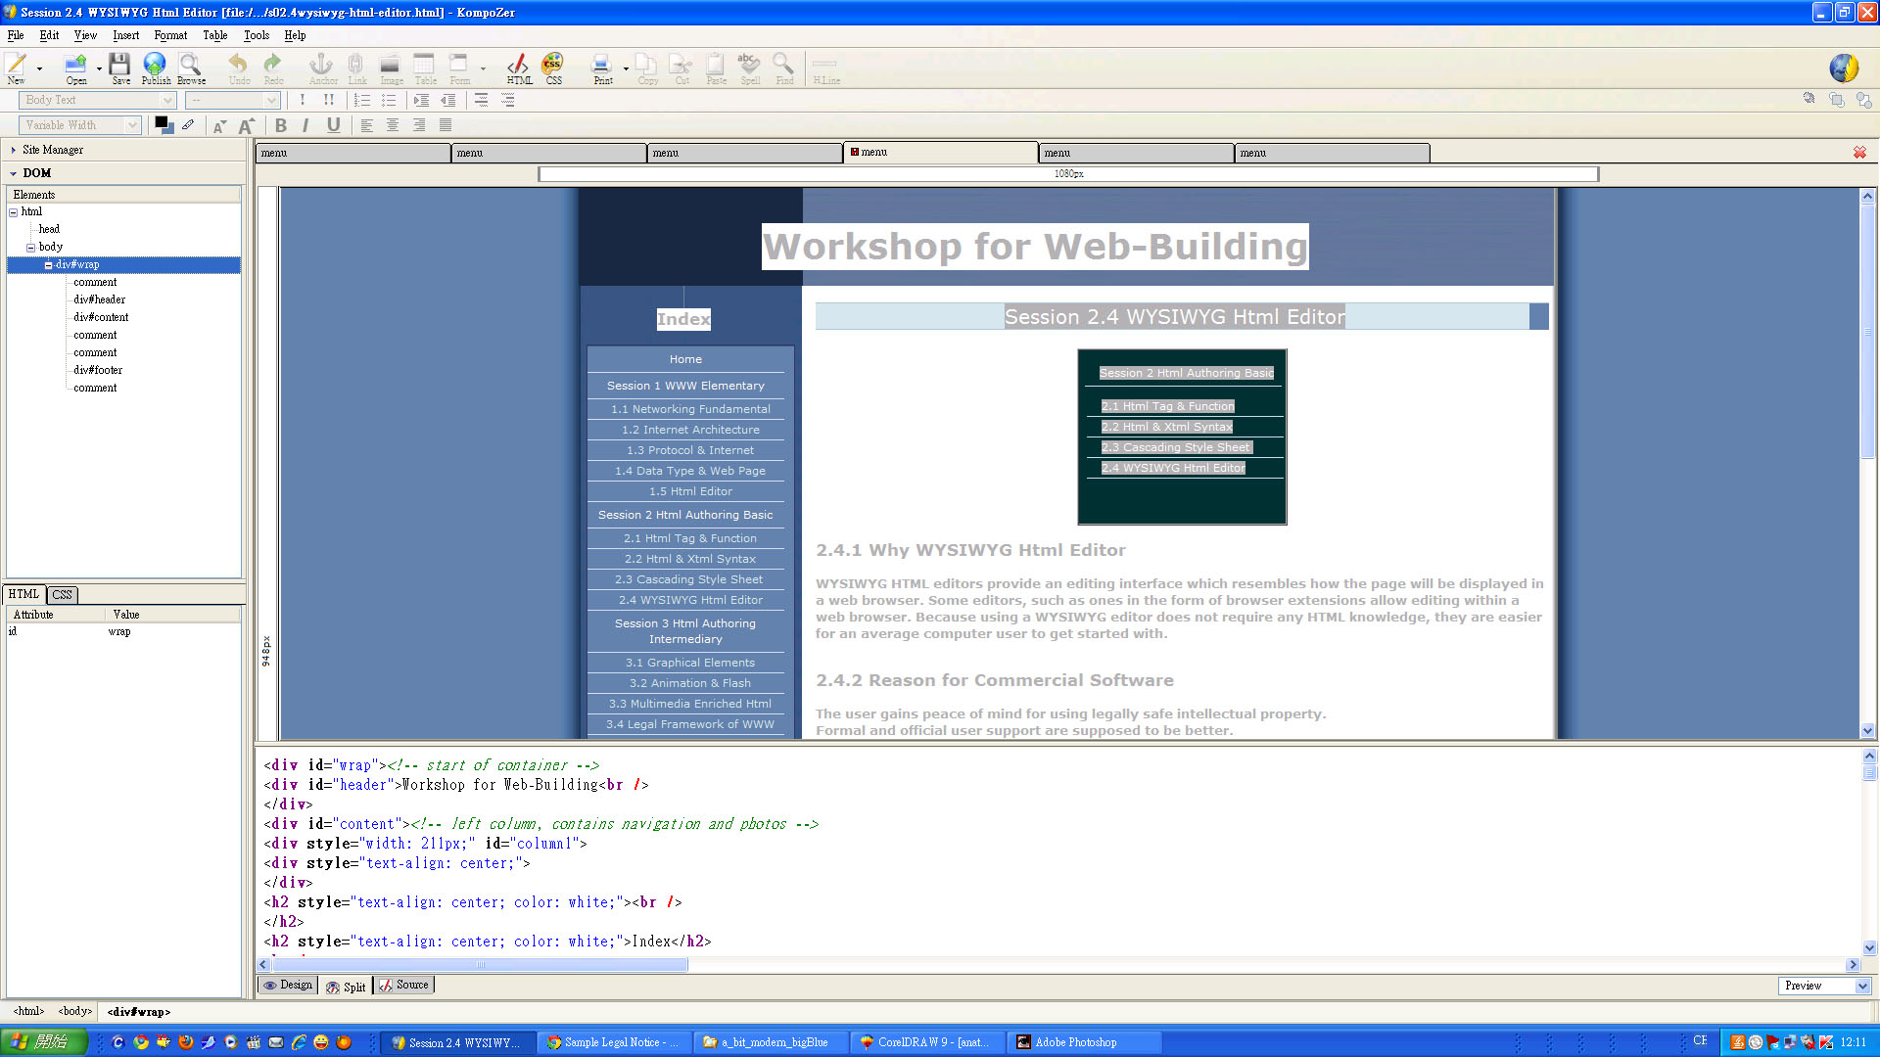
Task: Open the Preview mode dropdown
Action: [x=1823, y=986]
